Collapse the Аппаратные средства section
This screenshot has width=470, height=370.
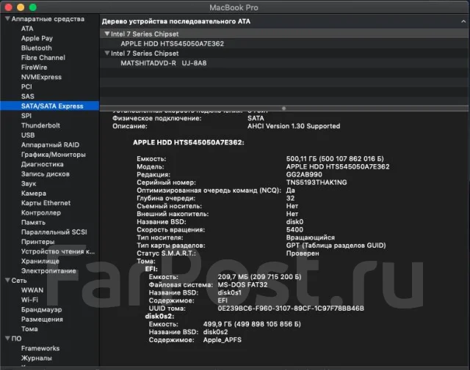(8, 19)
